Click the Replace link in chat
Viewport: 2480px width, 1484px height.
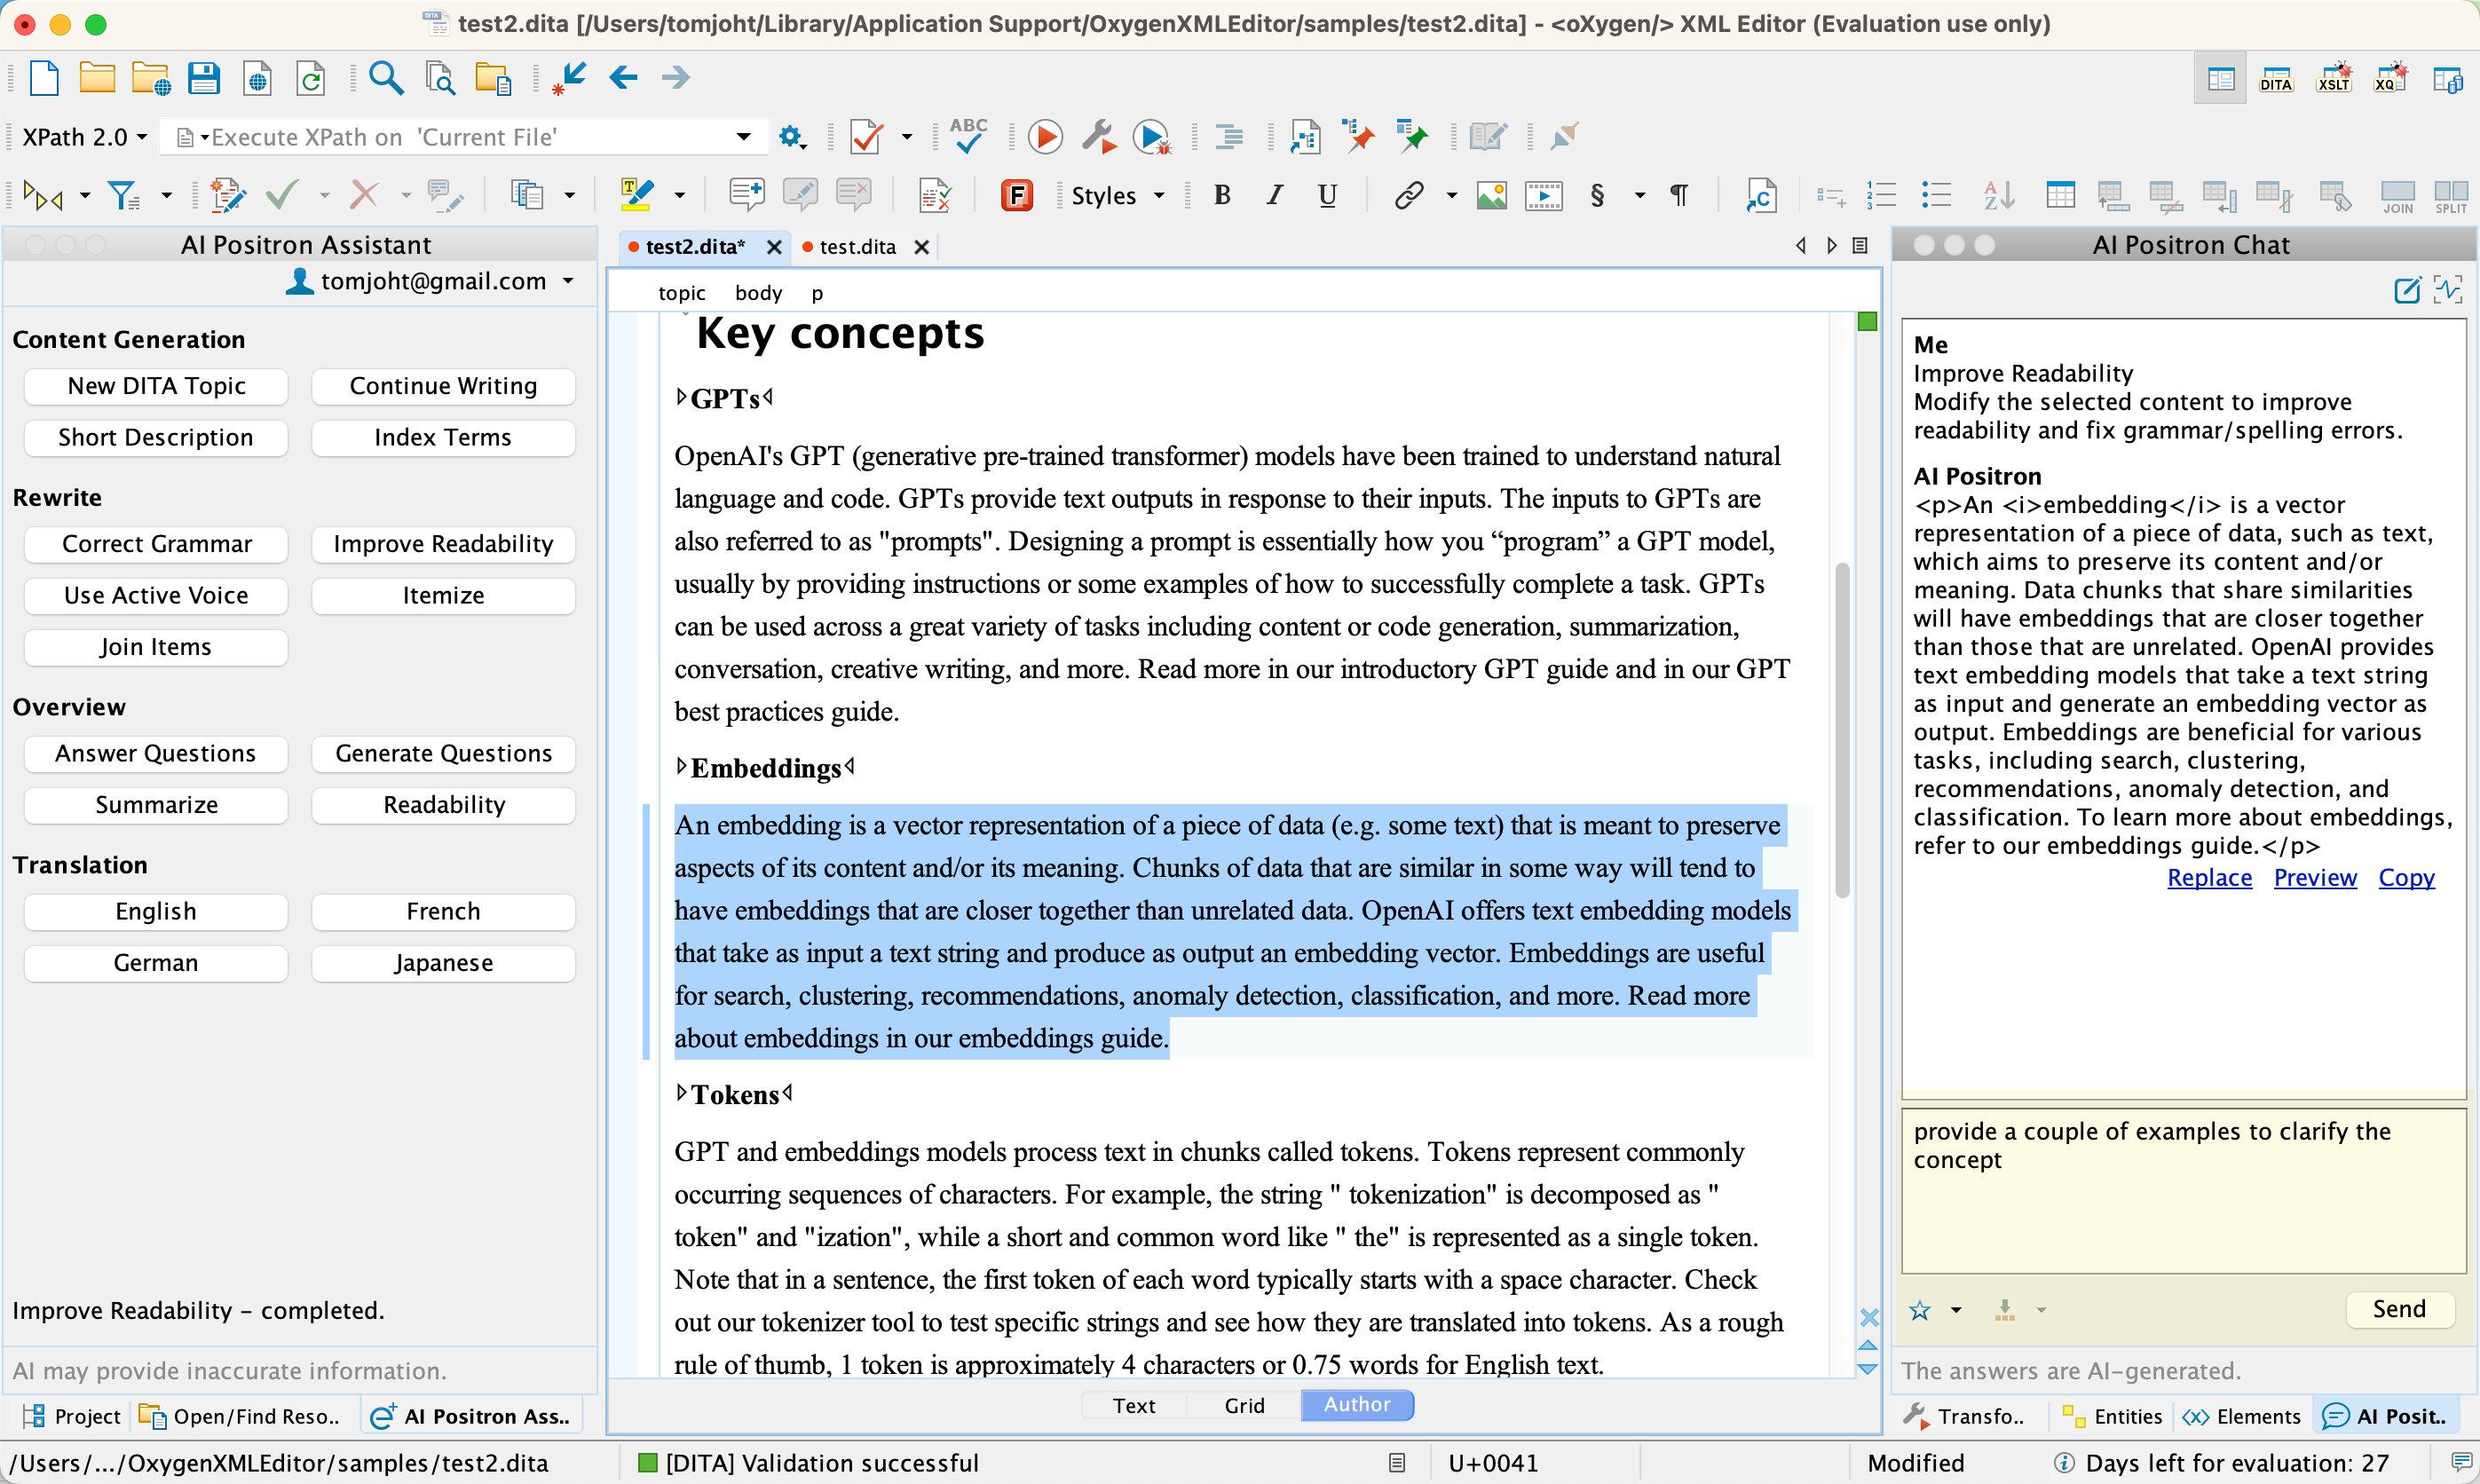(2209, 877)
